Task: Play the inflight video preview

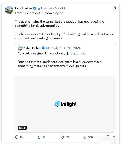Action: click(66, 104)
